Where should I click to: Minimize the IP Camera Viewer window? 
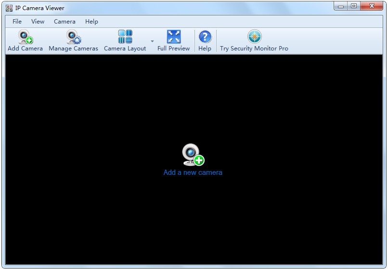click(341, 6)
